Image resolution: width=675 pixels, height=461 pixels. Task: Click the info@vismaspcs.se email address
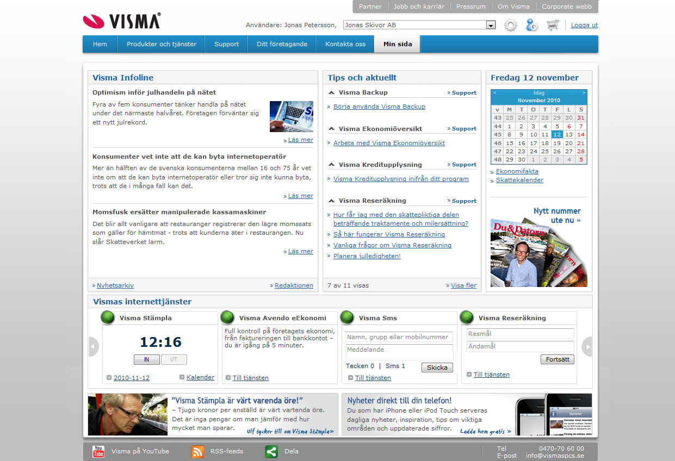pos(555,456)
